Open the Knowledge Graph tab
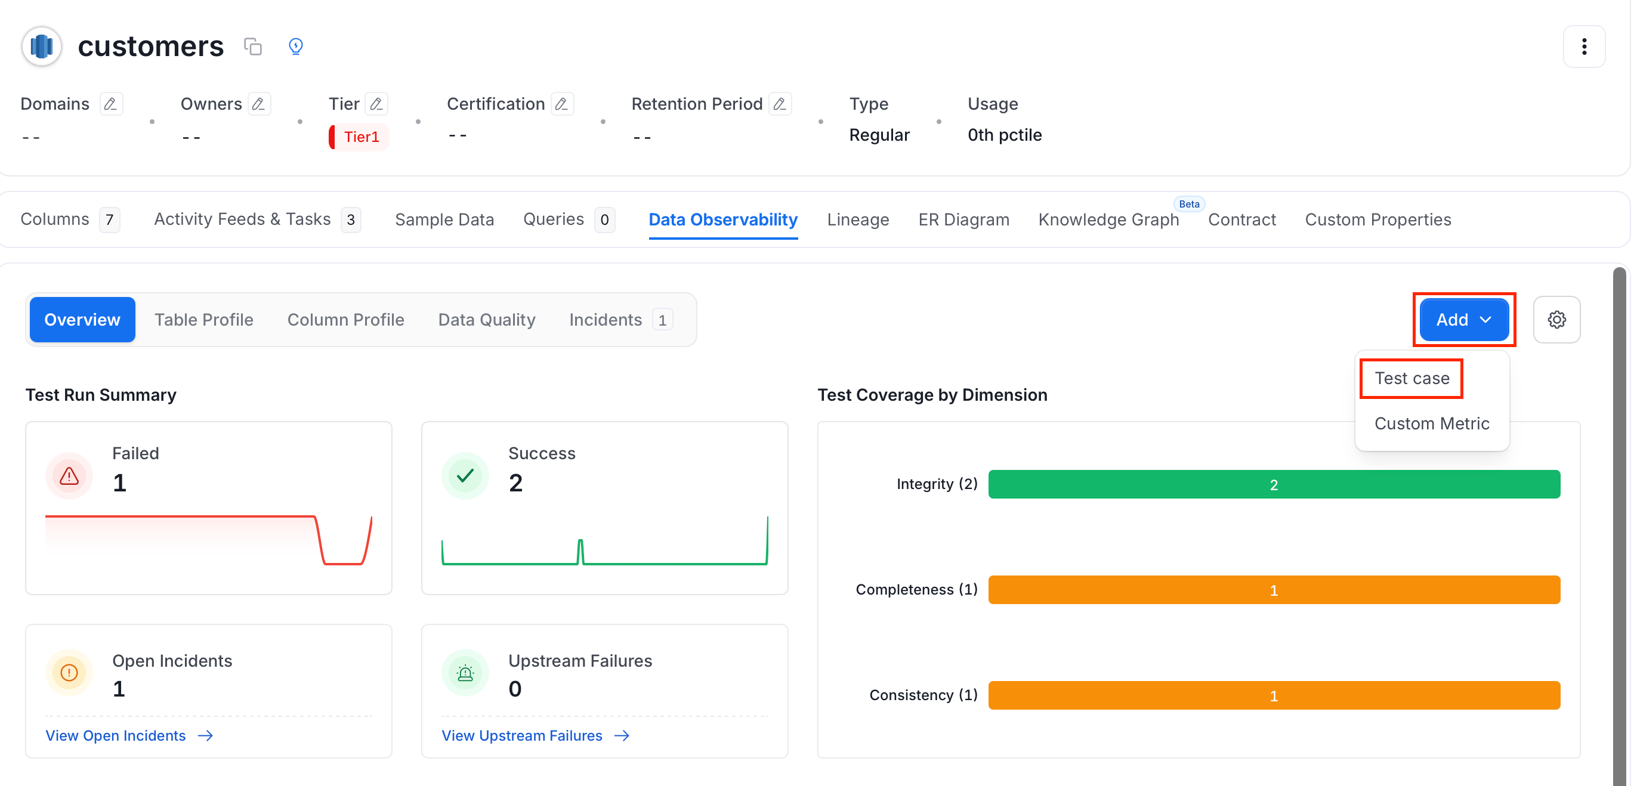1637x786 pixels. coord(1108,220)
